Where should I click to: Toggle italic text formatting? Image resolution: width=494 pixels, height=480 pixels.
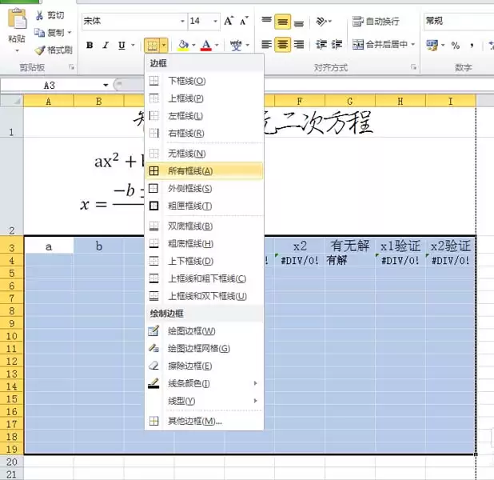click(106, 46)
